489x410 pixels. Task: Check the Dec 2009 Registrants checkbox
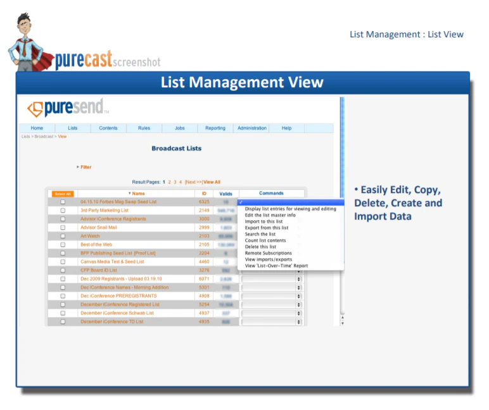[x=63, y=279]
